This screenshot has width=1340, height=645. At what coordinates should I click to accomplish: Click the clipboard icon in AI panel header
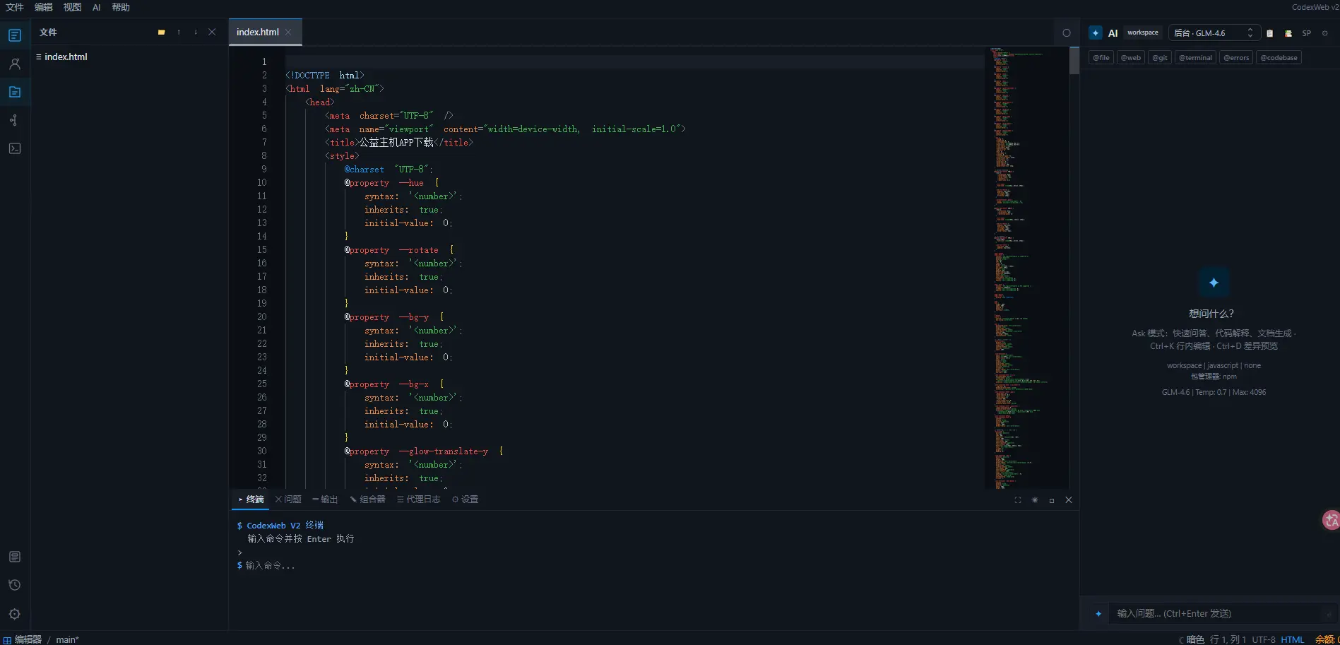1270,33
